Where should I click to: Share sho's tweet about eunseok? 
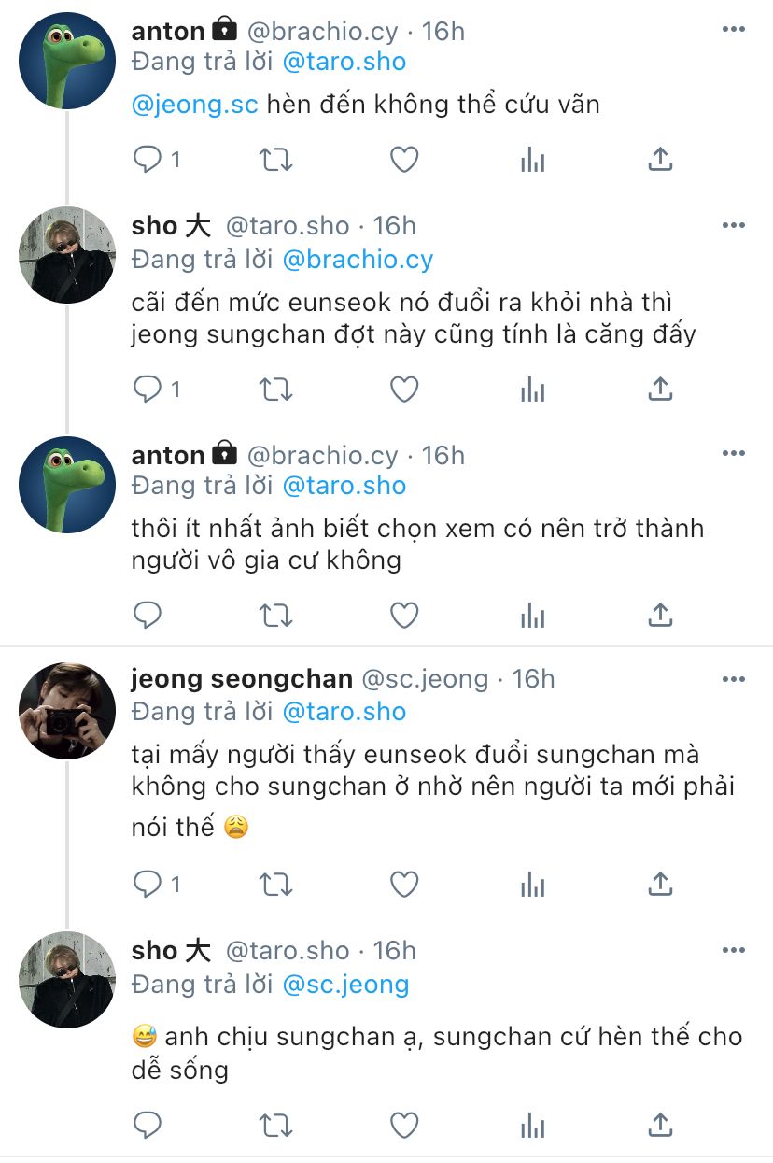coord(660,389)
